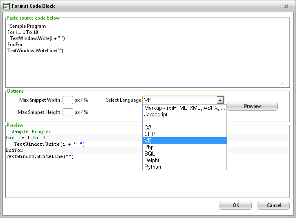
Task: Choose Markup (x)HTML, XML, ASPX option
Action: tap(184, 108)
